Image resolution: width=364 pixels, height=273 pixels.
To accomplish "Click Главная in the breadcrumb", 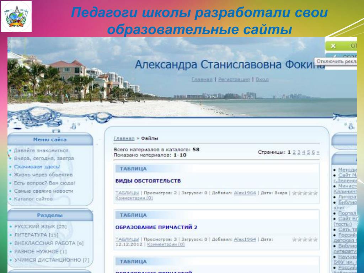I will coord(124,138).
